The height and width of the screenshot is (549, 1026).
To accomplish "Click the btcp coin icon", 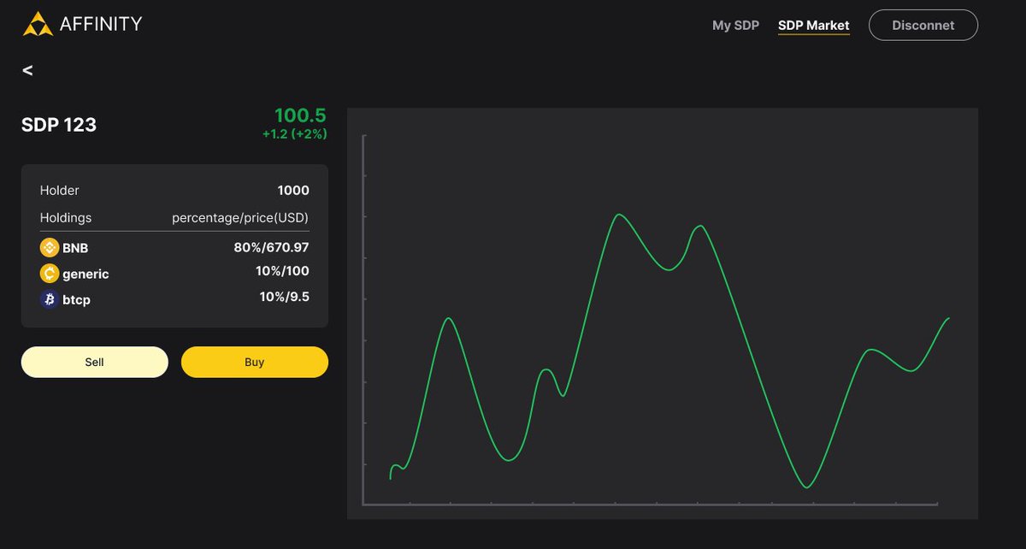I will point(50,299).
